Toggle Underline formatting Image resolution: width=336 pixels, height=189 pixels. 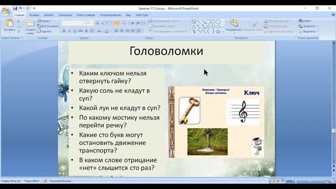(75, 31)
